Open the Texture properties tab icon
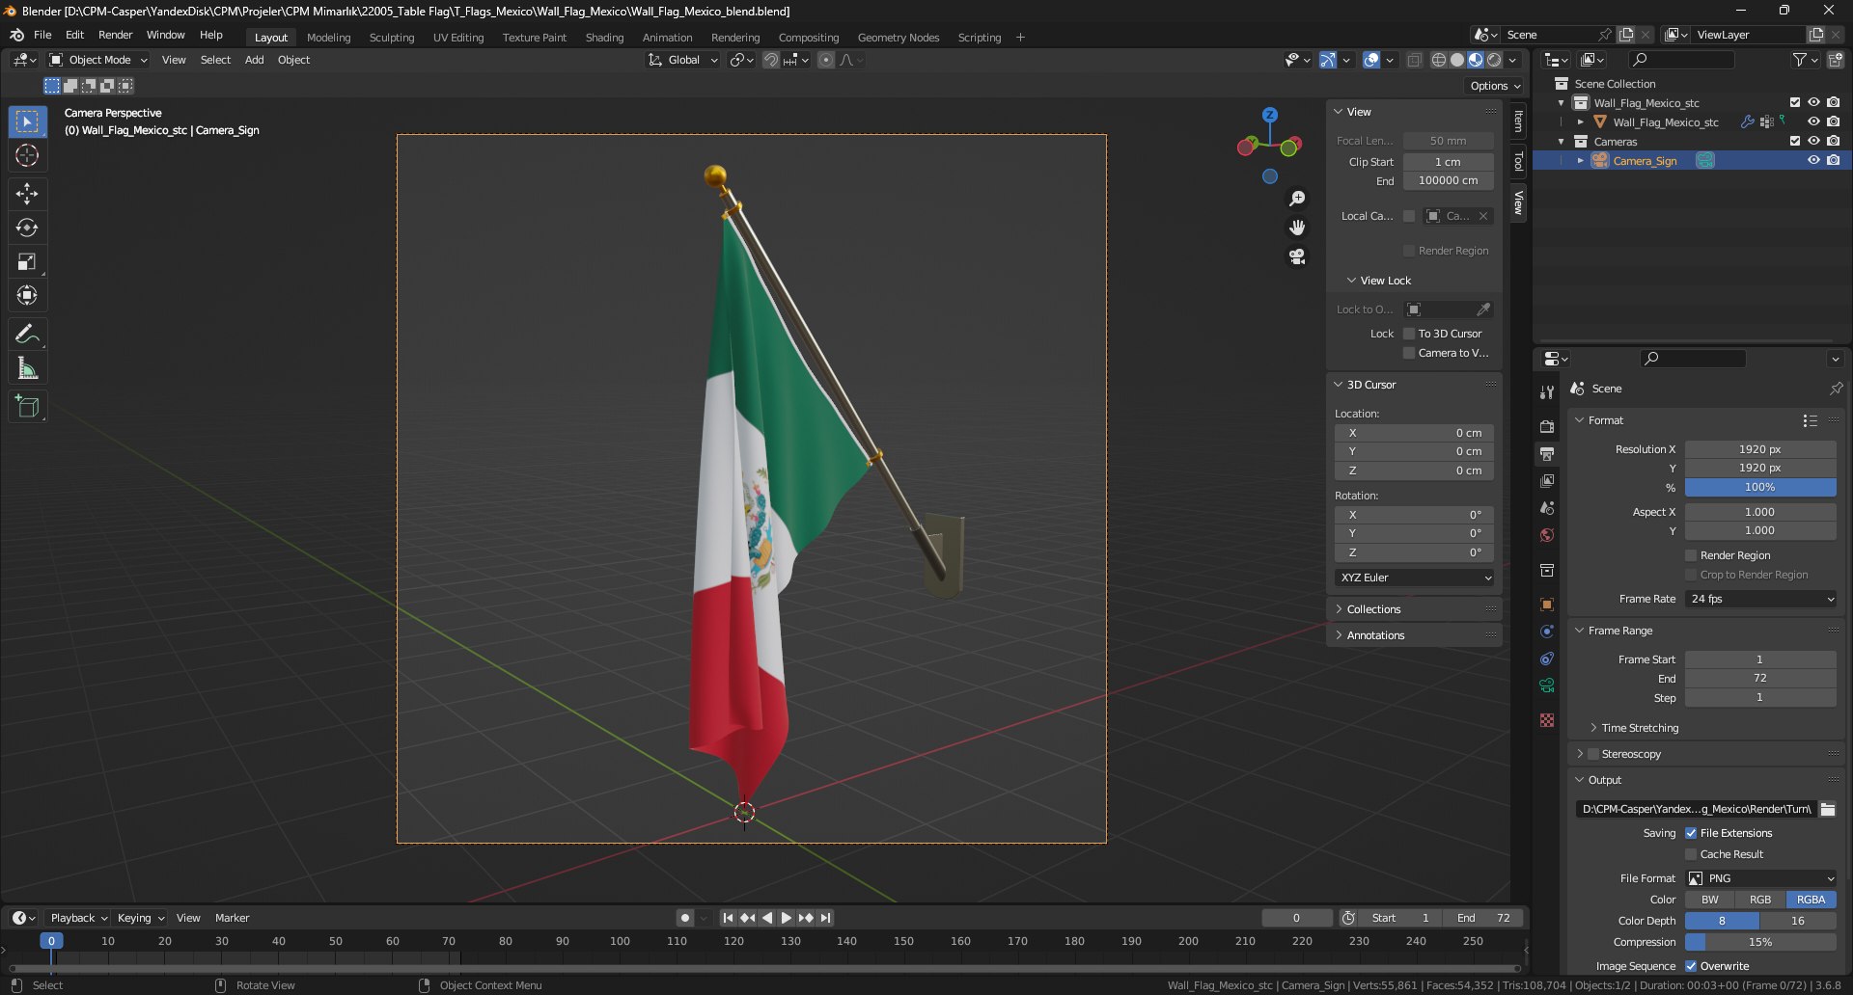Viewport: 1853px width, 995px height. coord(1547,720)
